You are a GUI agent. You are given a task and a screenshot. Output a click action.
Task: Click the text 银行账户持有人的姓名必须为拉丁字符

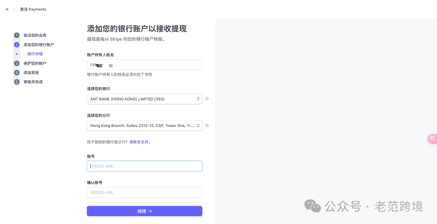pyautogui.click(x=119, y=75)
